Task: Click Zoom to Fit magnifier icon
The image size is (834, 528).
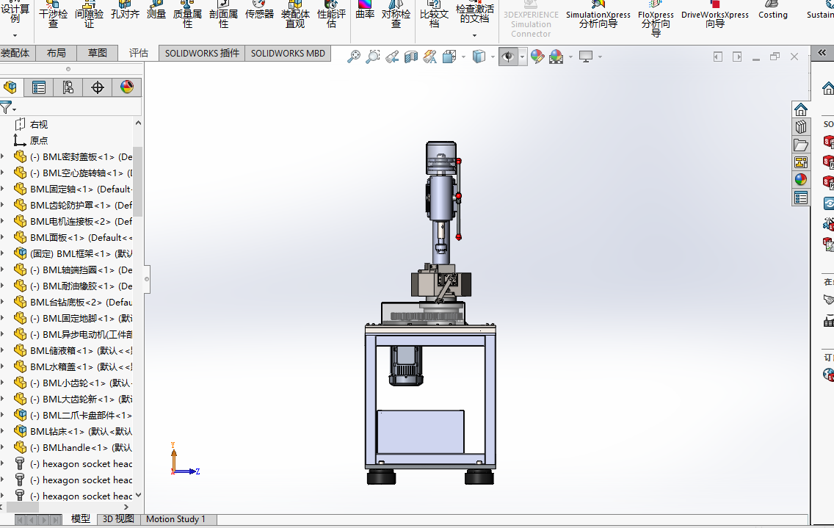Action: click(354, 57)
